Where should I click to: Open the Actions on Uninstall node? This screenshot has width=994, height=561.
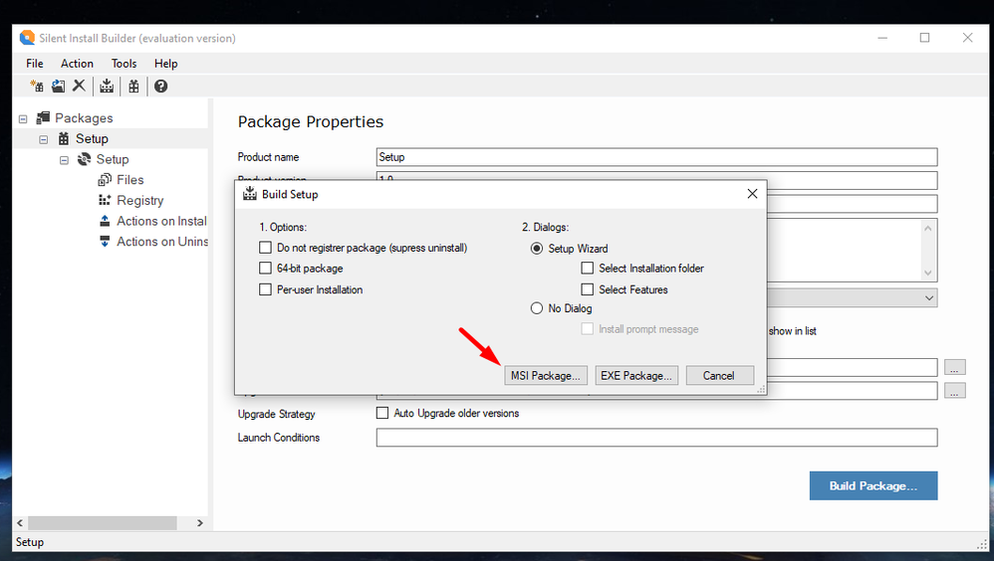point(162,242)
